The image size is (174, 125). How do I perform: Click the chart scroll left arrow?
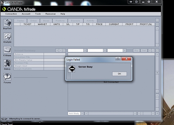tap(86, 114)
